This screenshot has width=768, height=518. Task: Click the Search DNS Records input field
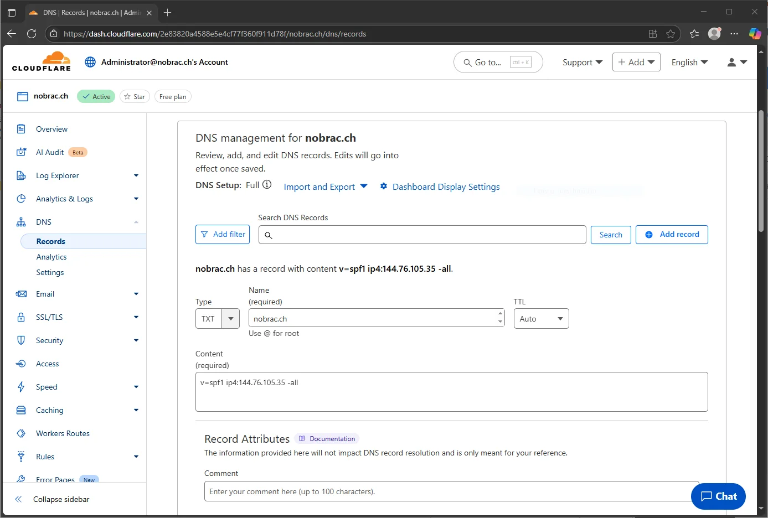(422, 235)
